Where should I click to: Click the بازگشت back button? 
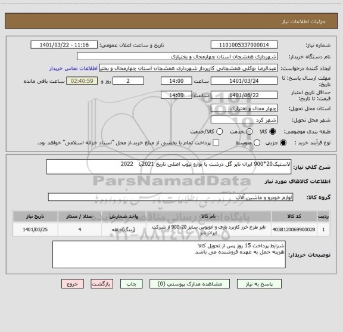point(102,284)
